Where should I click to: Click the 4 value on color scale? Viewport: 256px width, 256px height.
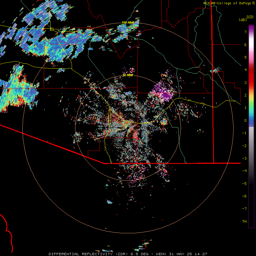pos(245,70)
